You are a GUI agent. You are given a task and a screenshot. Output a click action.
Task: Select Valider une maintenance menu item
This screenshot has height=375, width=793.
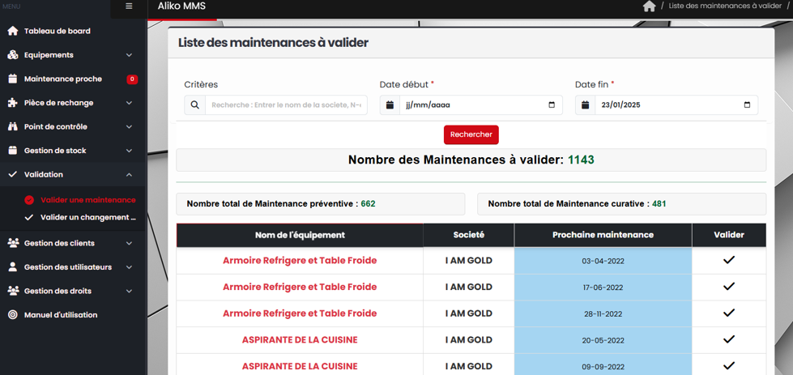coord(87,200)
